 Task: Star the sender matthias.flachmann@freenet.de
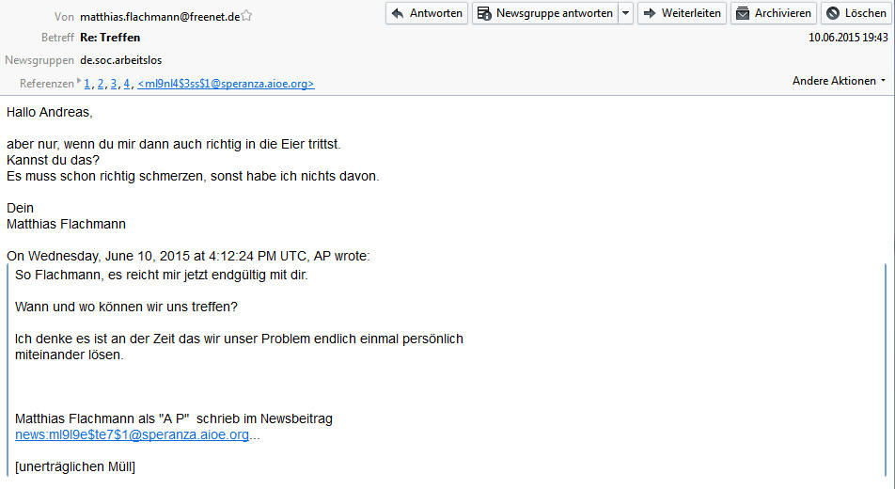click(x=246, y=15)
